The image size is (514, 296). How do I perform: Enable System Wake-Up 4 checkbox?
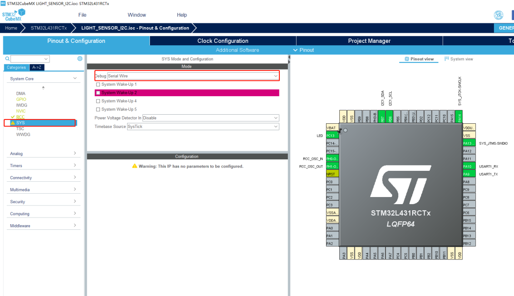[98, 101]
